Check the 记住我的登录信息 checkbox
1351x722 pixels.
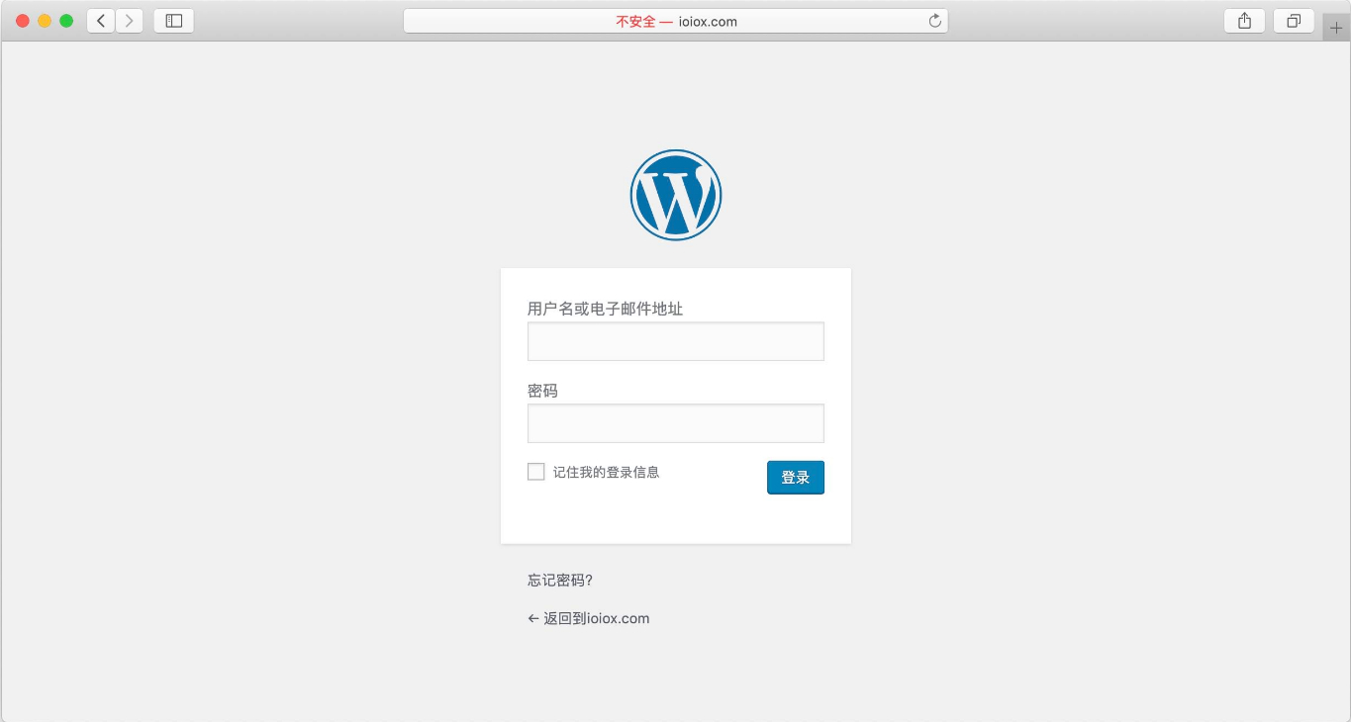[x=536, y=472]
